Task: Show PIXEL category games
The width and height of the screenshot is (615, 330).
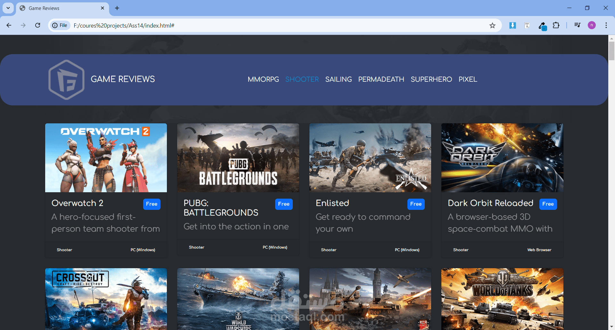Action: point(468,79)
